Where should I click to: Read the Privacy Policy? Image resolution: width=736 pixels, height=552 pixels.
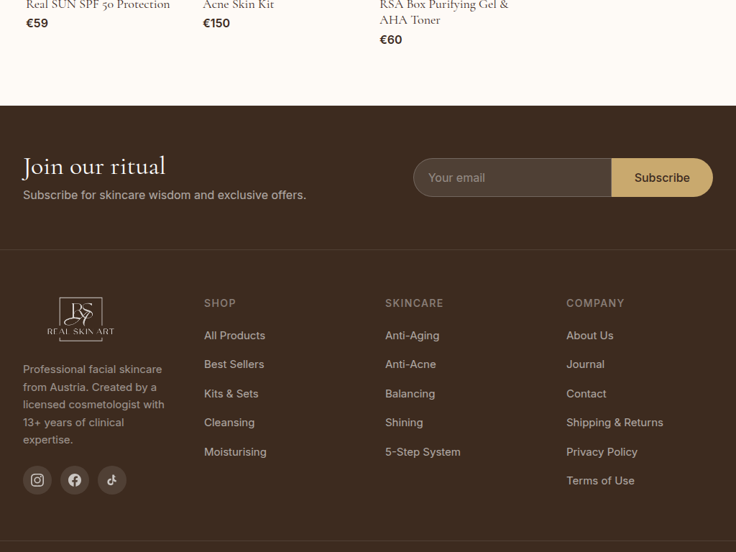pos(602,452)
